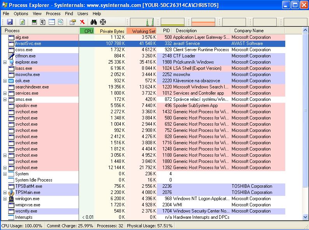The height and width of the screenshot is (230, 309).
Task: Collapse the osk.exe tree node
Action: pos(5,81)
